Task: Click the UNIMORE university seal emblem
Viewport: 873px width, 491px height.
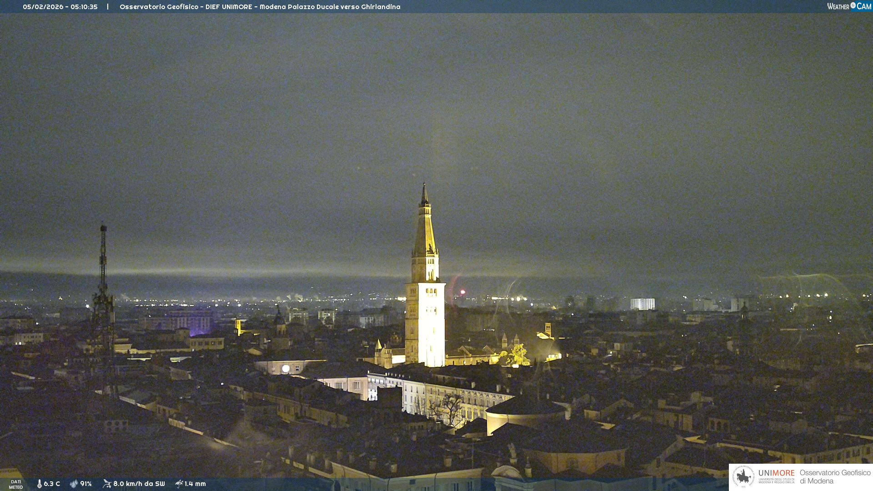Action: click(743, 476)
